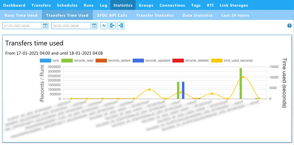294x145 pixels.
Task: Toggle the records_deleted red legend swatch
Action: click(x=178, y=61)
